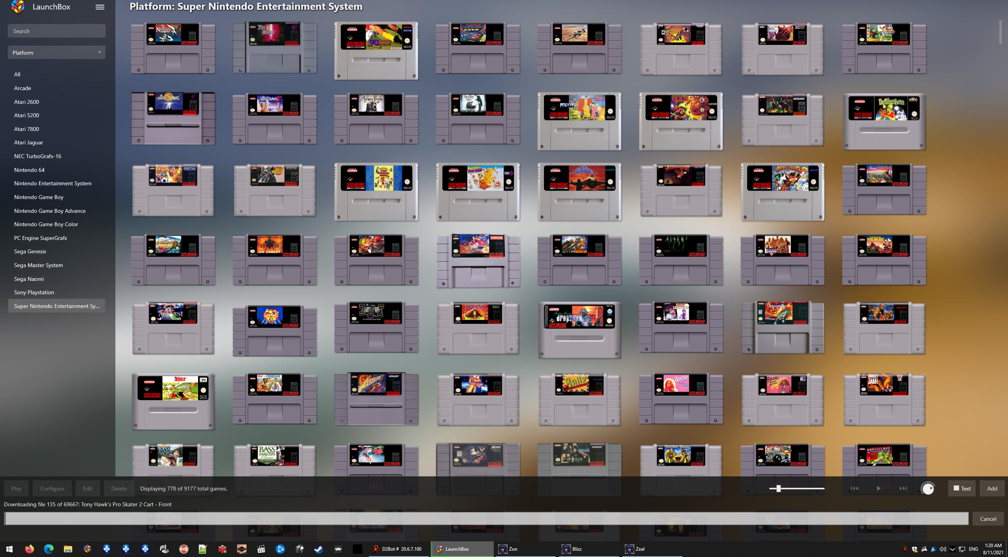Click the Add button

(x=992, y=488)
